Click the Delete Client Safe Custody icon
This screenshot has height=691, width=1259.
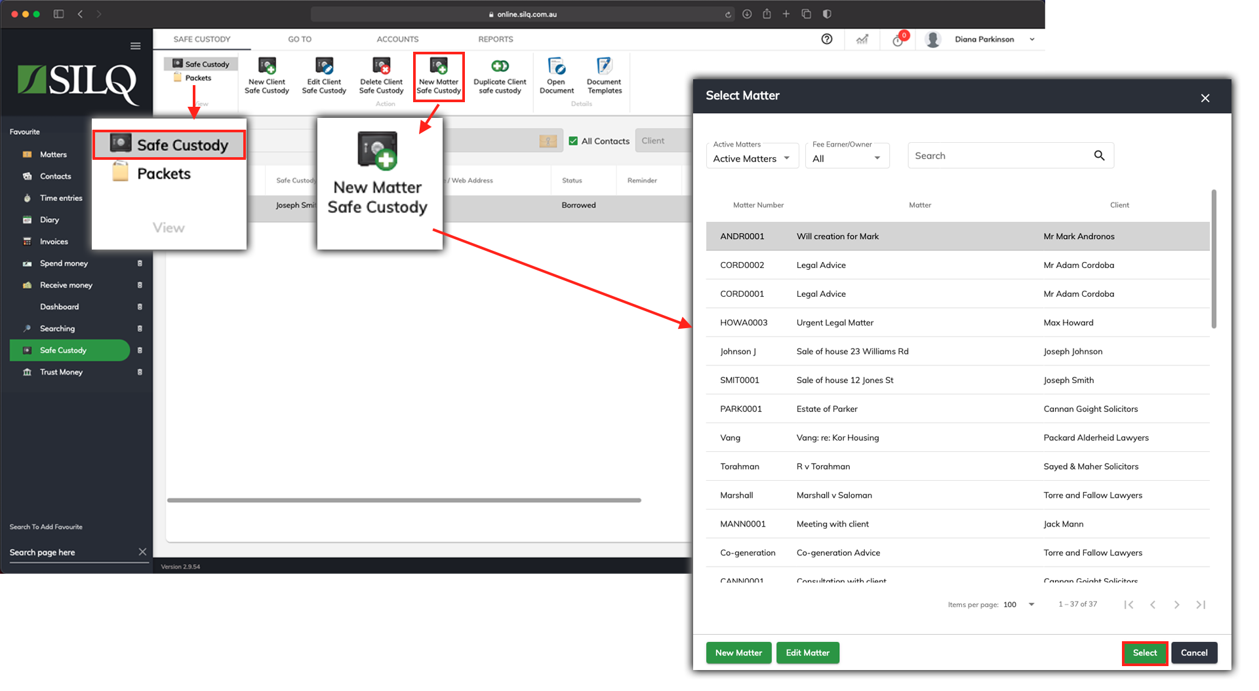(381, 74)
